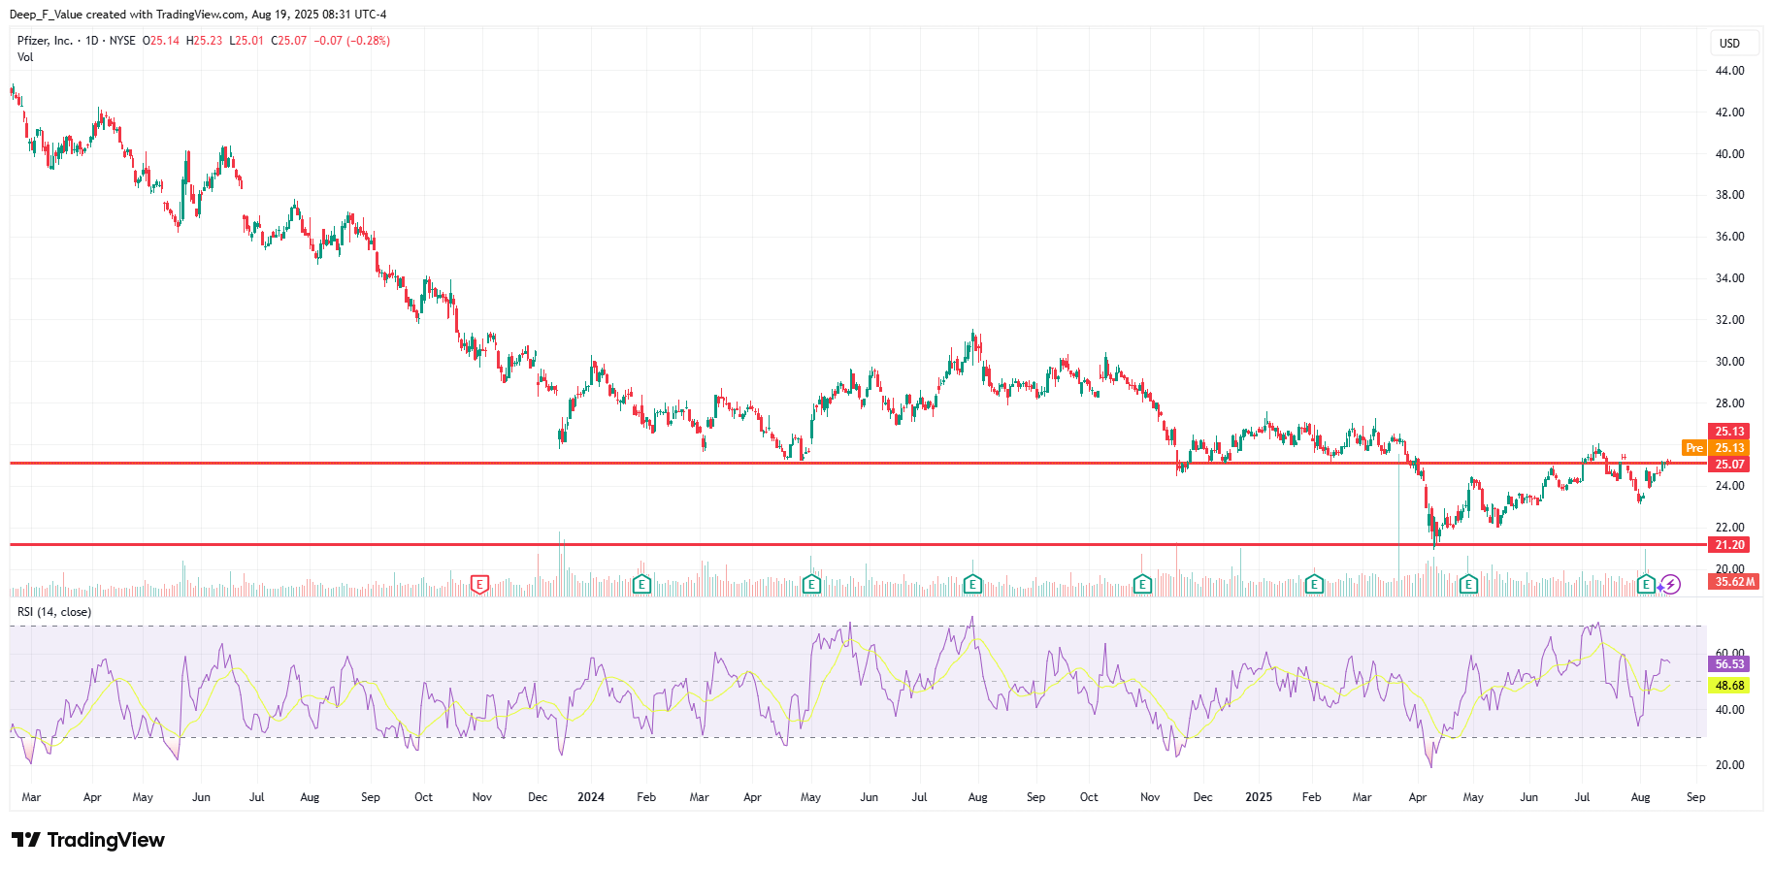Screen dimensions: 1773x869
Task: Click the purple lightning bolt icon
Action: point(1670,584)
